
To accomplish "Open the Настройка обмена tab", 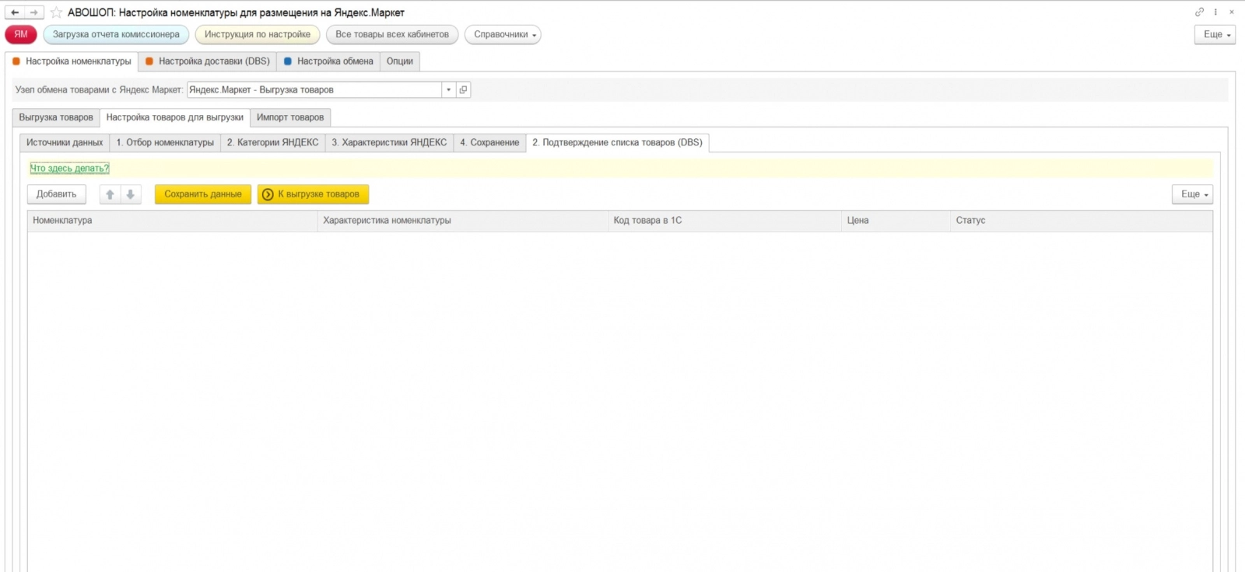I will pyautogui.click(x=328, y=61).
